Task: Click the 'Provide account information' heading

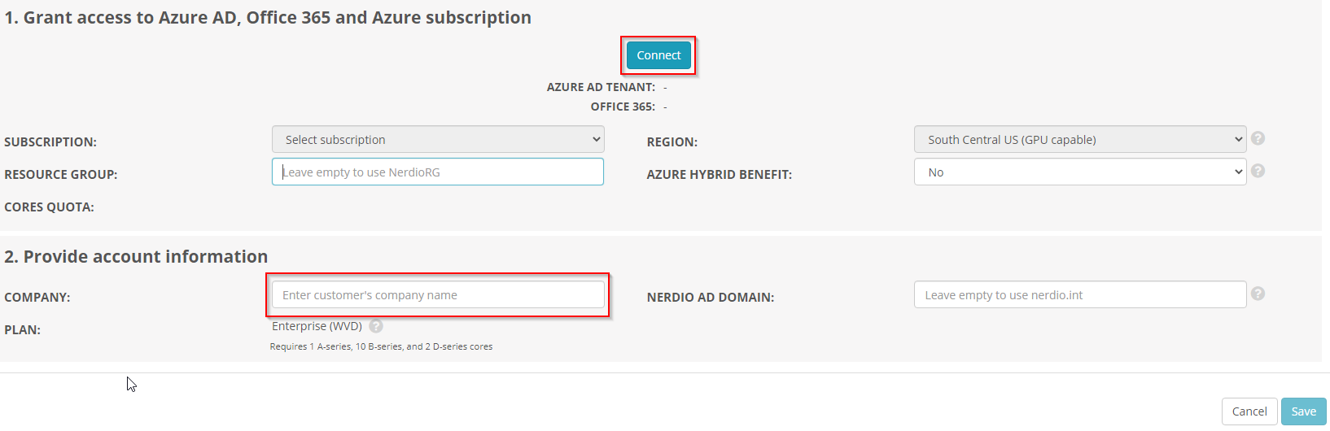Action: tap(136, 257)
